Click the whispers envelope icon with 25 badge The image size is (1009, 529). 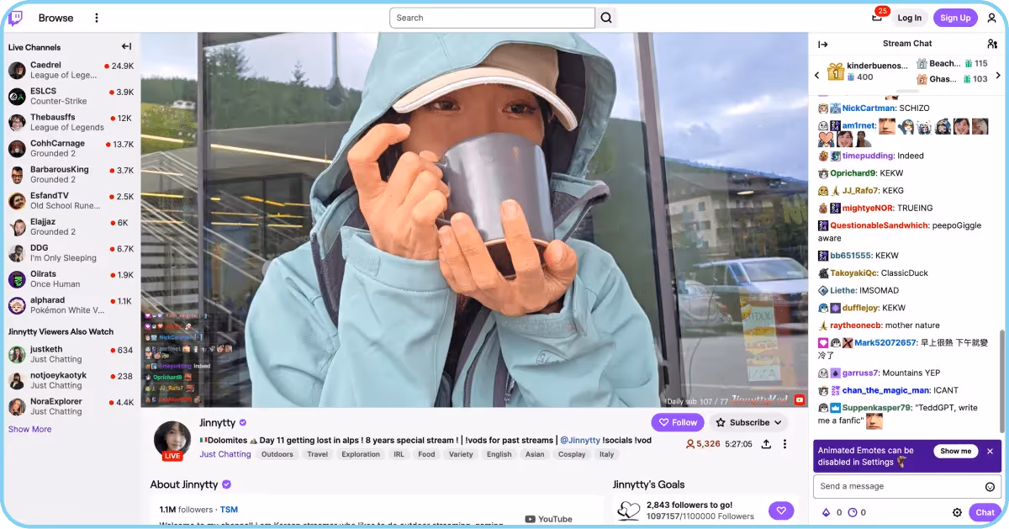[875, 18]
